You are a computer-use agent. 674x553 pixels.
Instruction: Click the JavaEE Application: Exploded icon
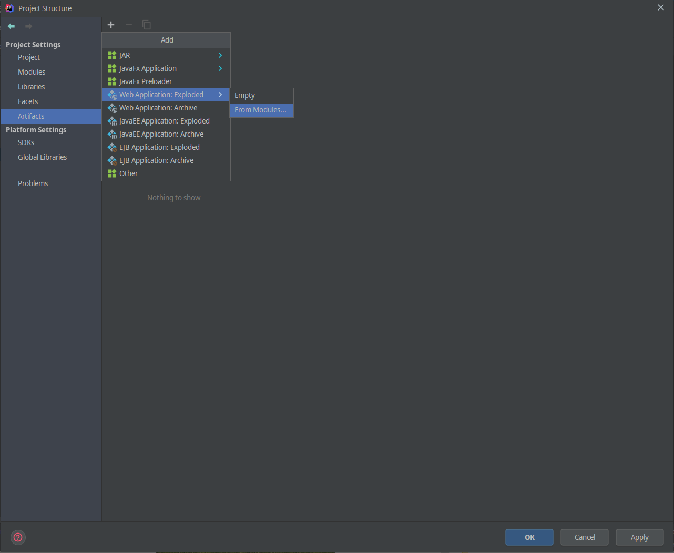tap(112, 121)
